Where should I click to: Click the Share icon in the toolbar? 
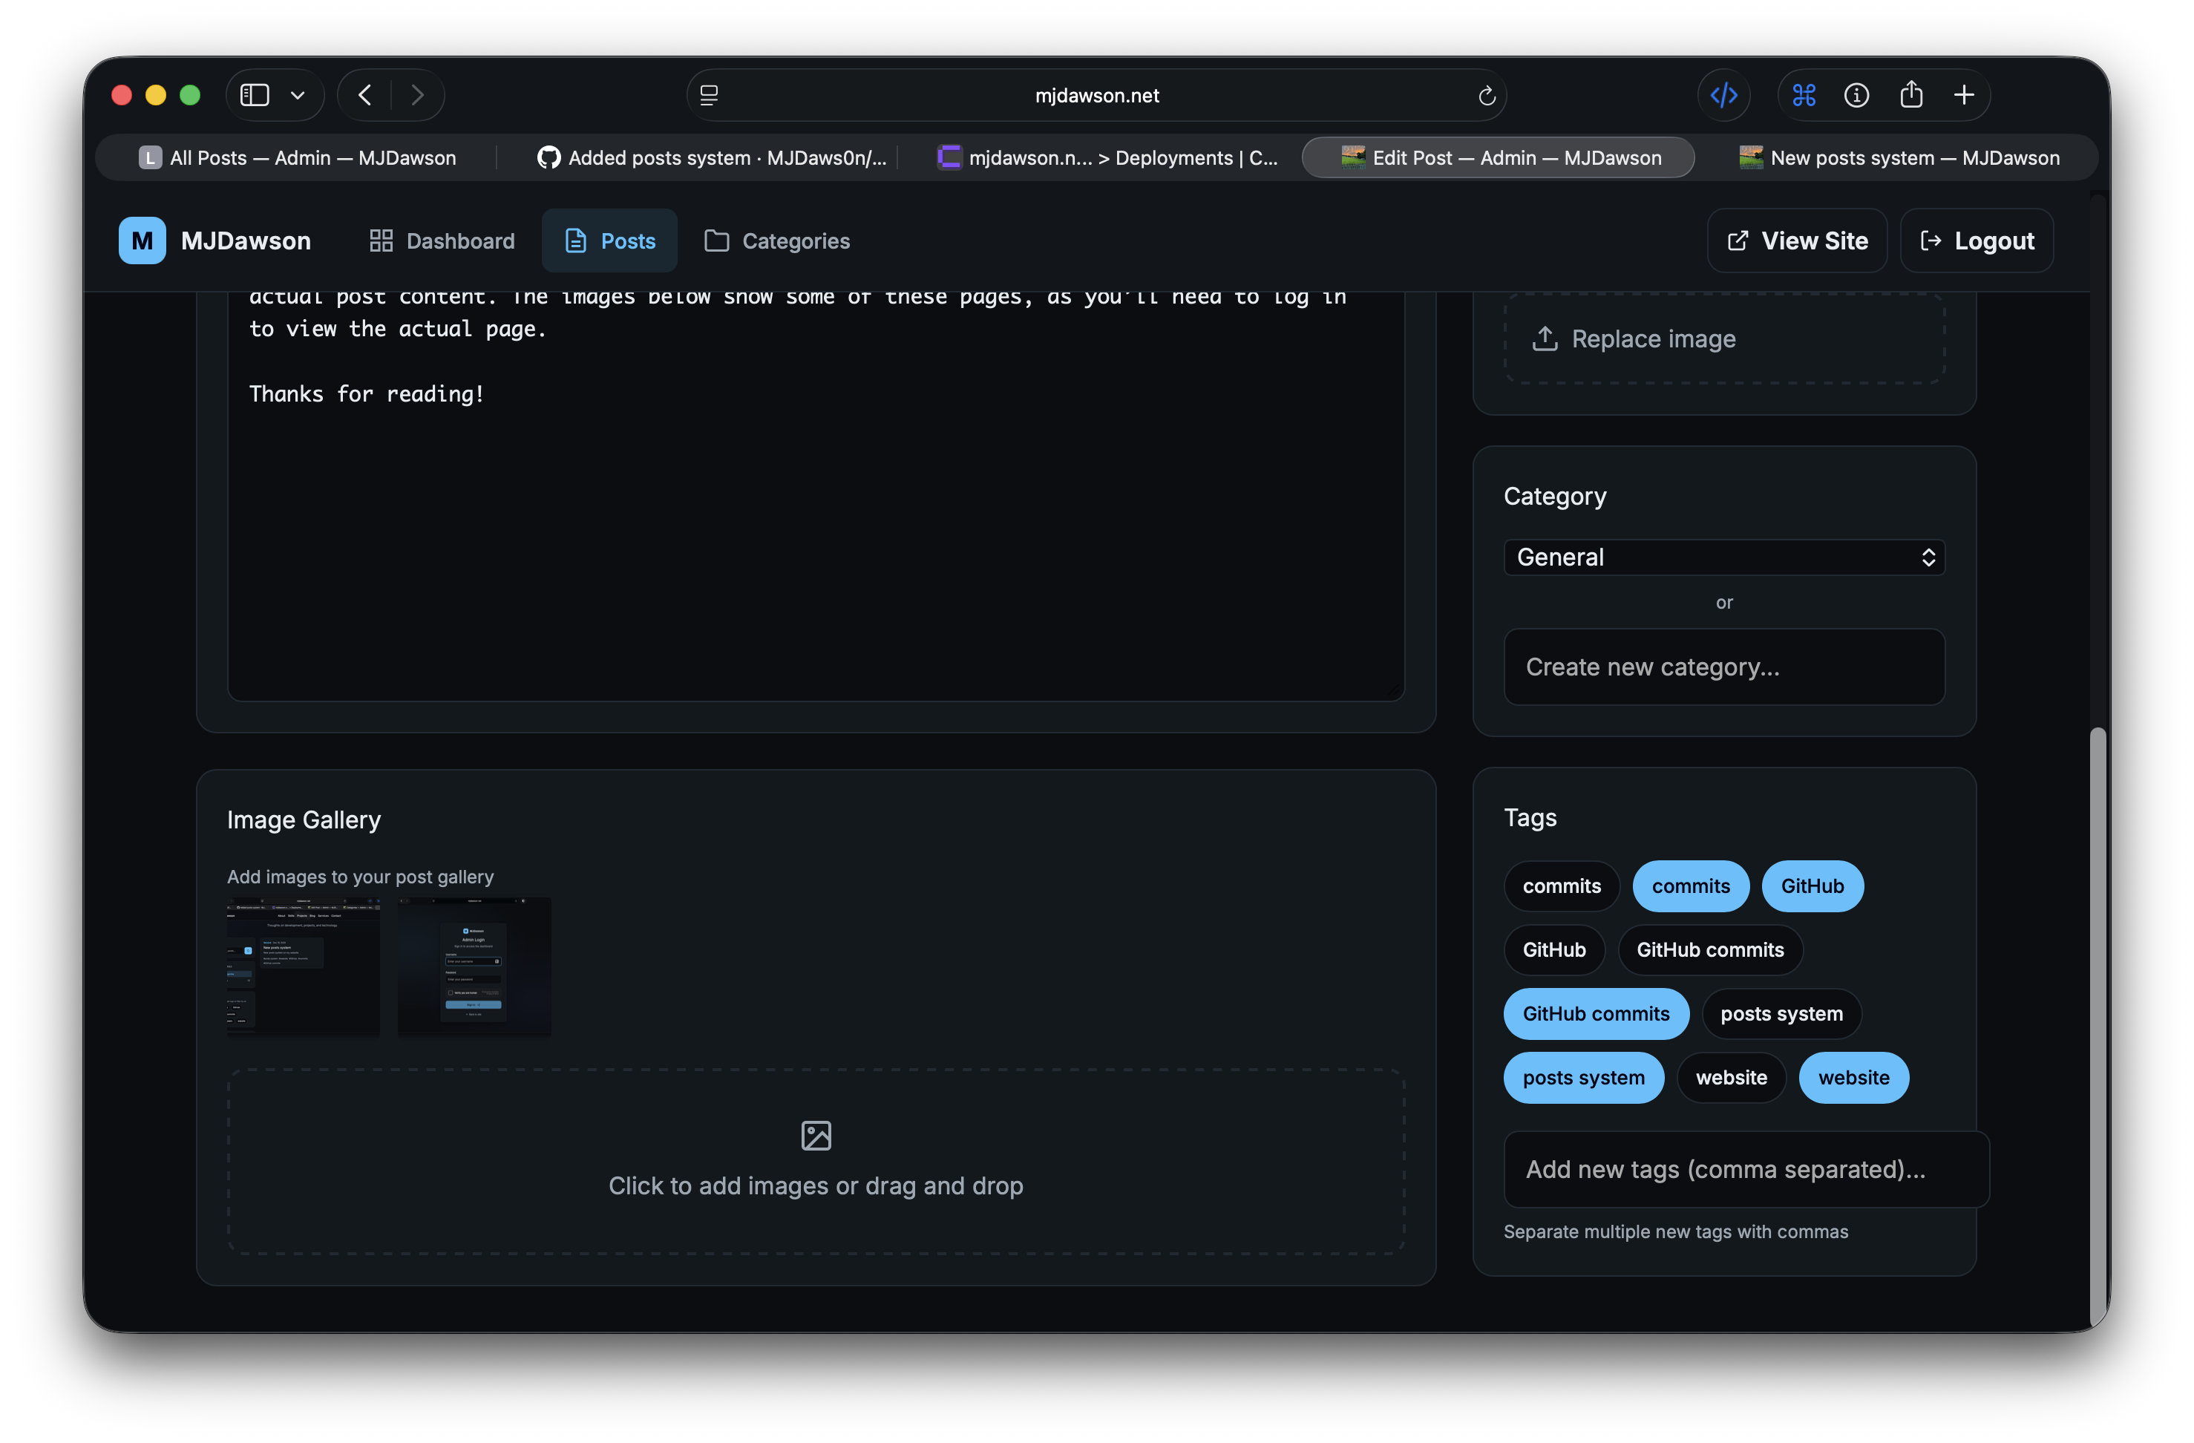1911,95
